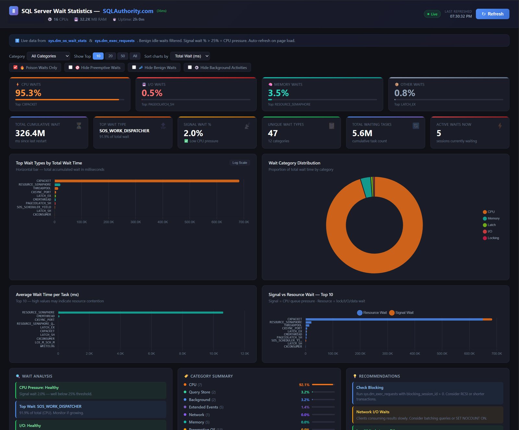
Task: Toggle Log Scale on wait types chart
Action: pos(239,163)
